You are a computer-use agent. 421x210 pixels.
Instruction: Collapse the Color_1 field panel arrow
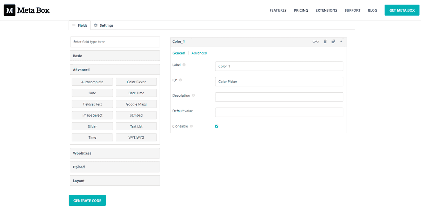tap(341, 41)
